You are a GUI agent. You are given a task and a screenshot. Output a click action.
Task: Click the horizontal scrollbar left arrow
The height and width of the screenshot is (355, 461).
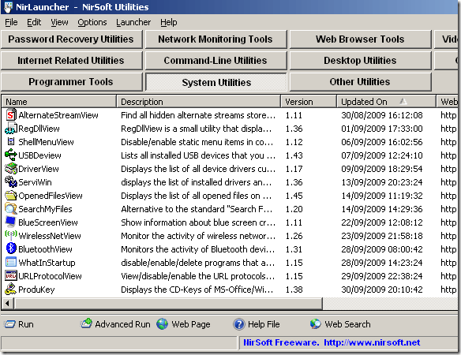coord(8,303)
